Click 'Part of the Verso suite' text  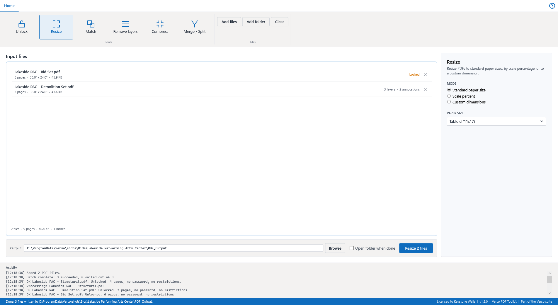click(536, 301)
